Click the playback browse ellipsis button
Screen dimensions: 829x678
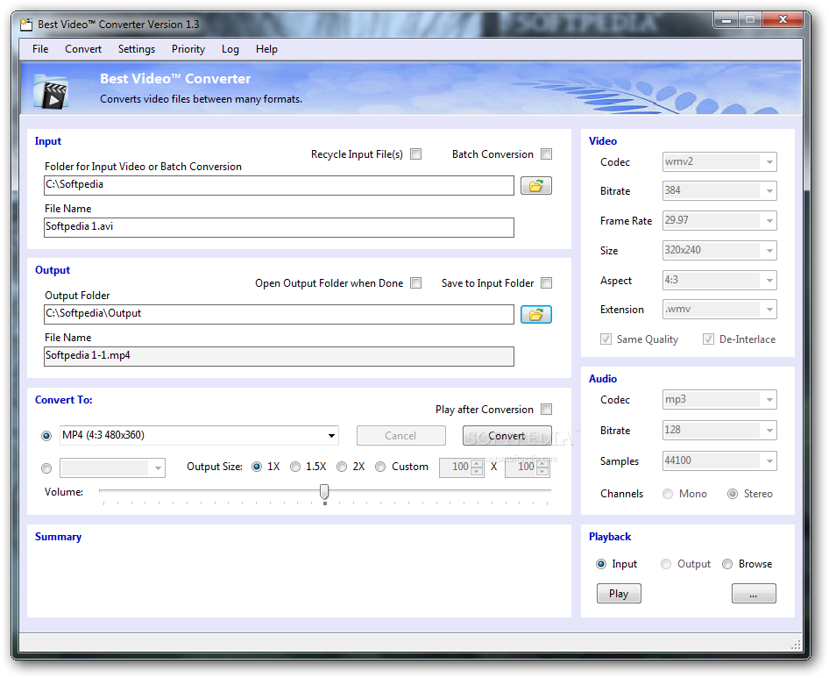754,593
